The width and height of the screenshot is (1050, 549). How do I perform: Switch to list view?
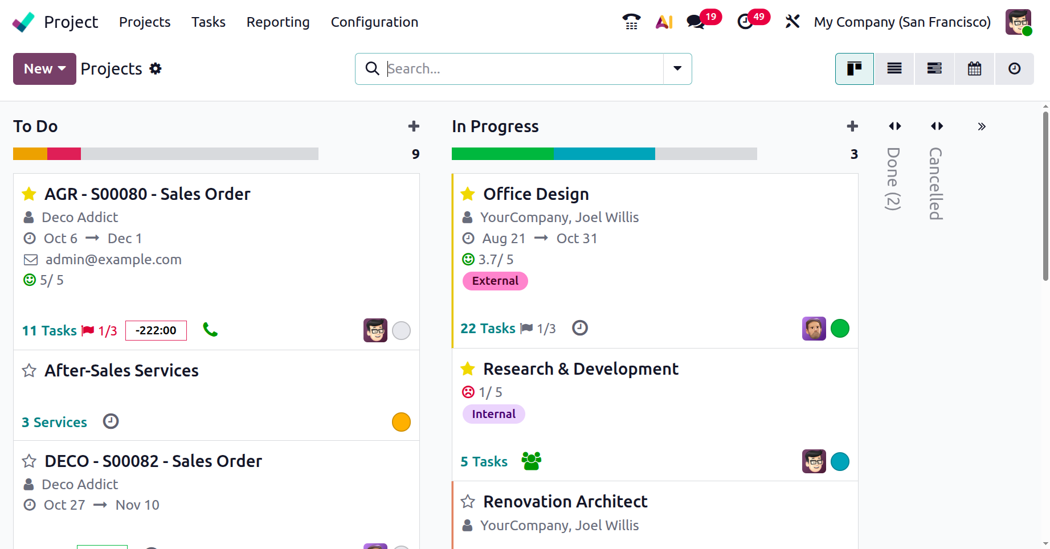(x=894, y=69)
